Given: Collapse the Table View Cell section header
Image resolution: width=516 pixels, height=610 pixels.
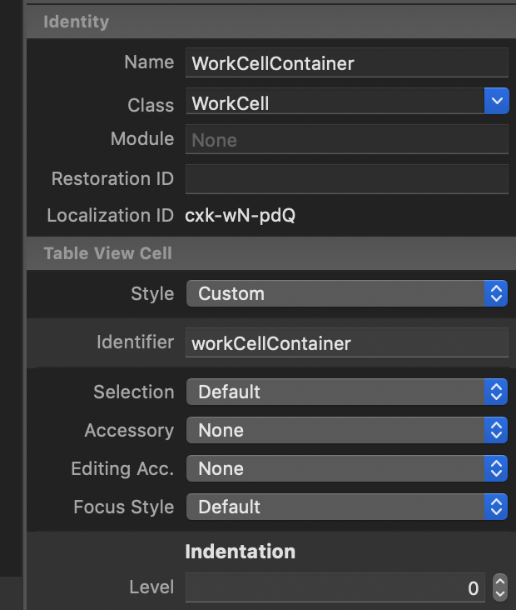Looking at the screenshot, I should point(108,253).
